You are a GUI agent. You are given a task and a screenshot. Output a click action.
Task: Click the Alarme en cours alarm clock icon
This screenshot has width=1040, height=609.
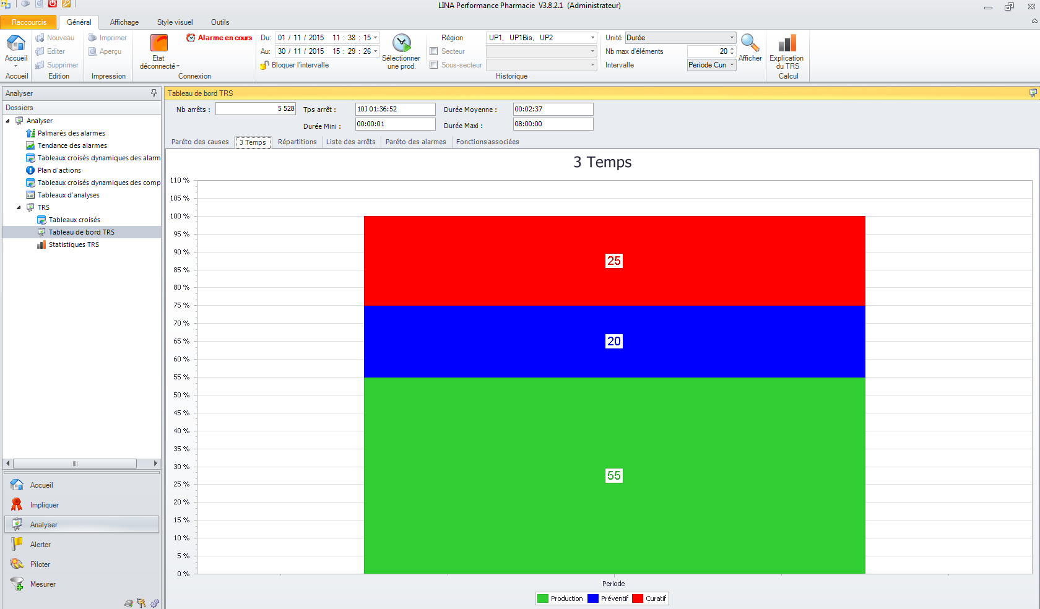click(191, 38)
